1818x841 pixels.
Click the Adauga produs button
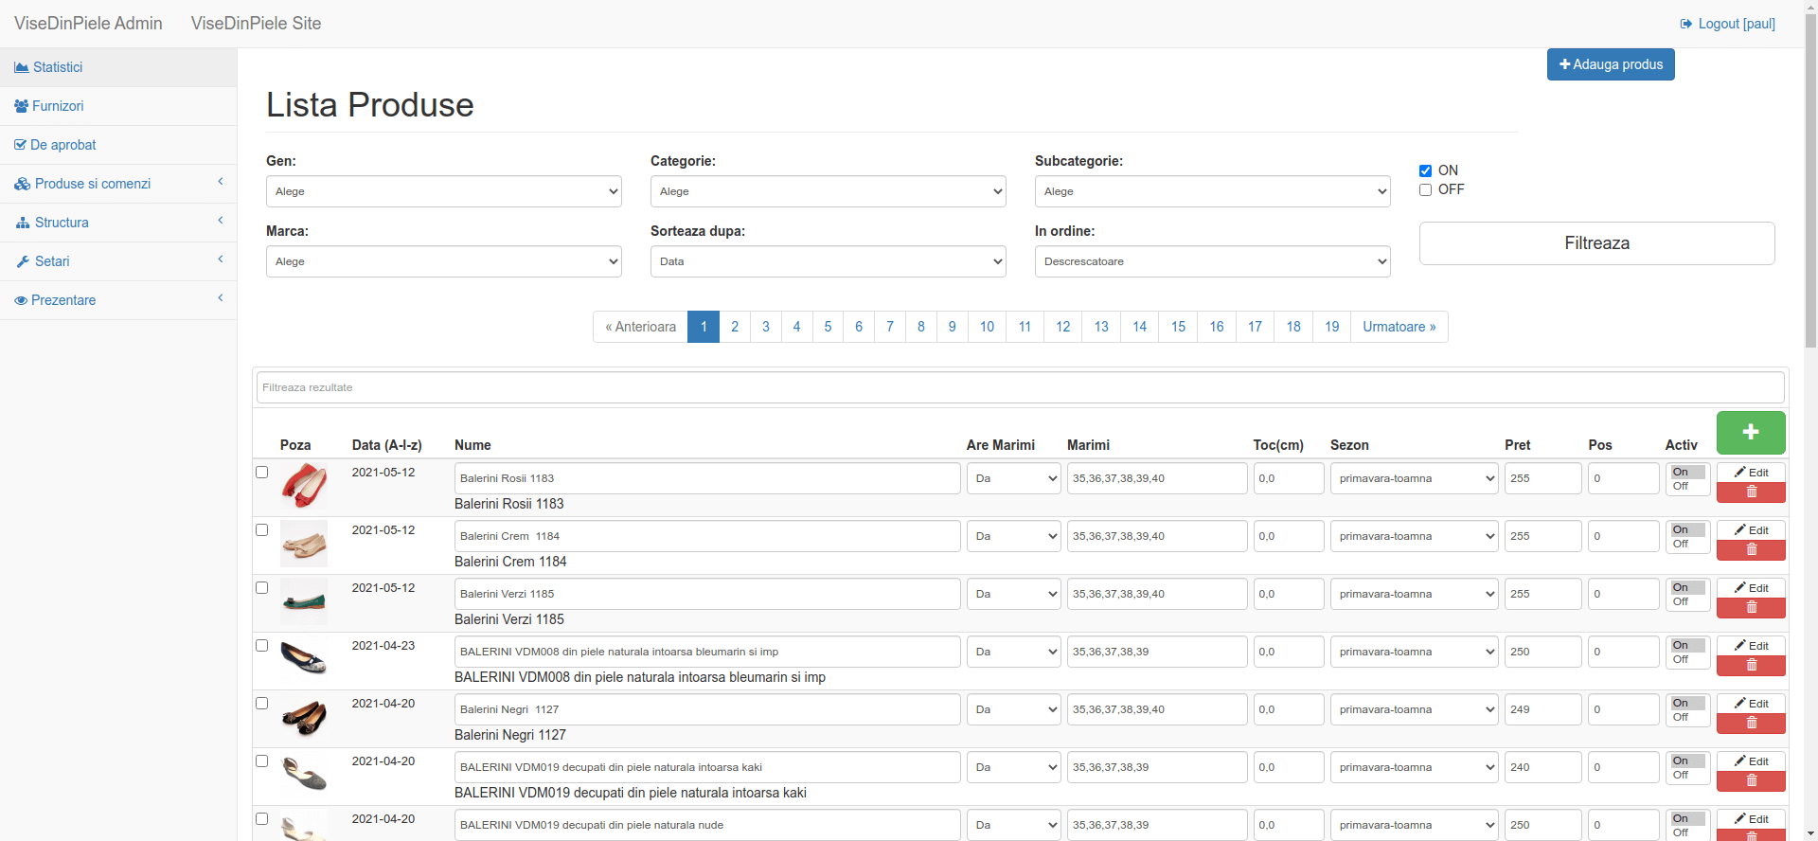pos(1611,64)
